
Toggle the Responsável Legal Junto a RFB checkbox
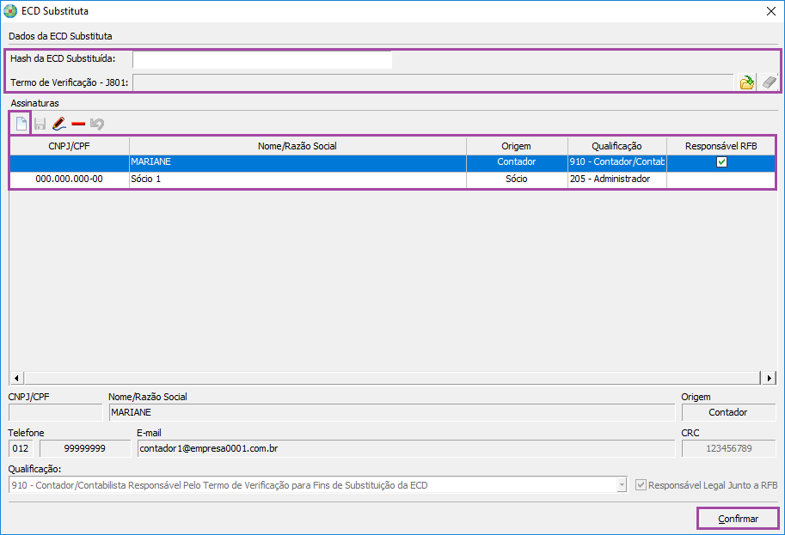(641, 485)
